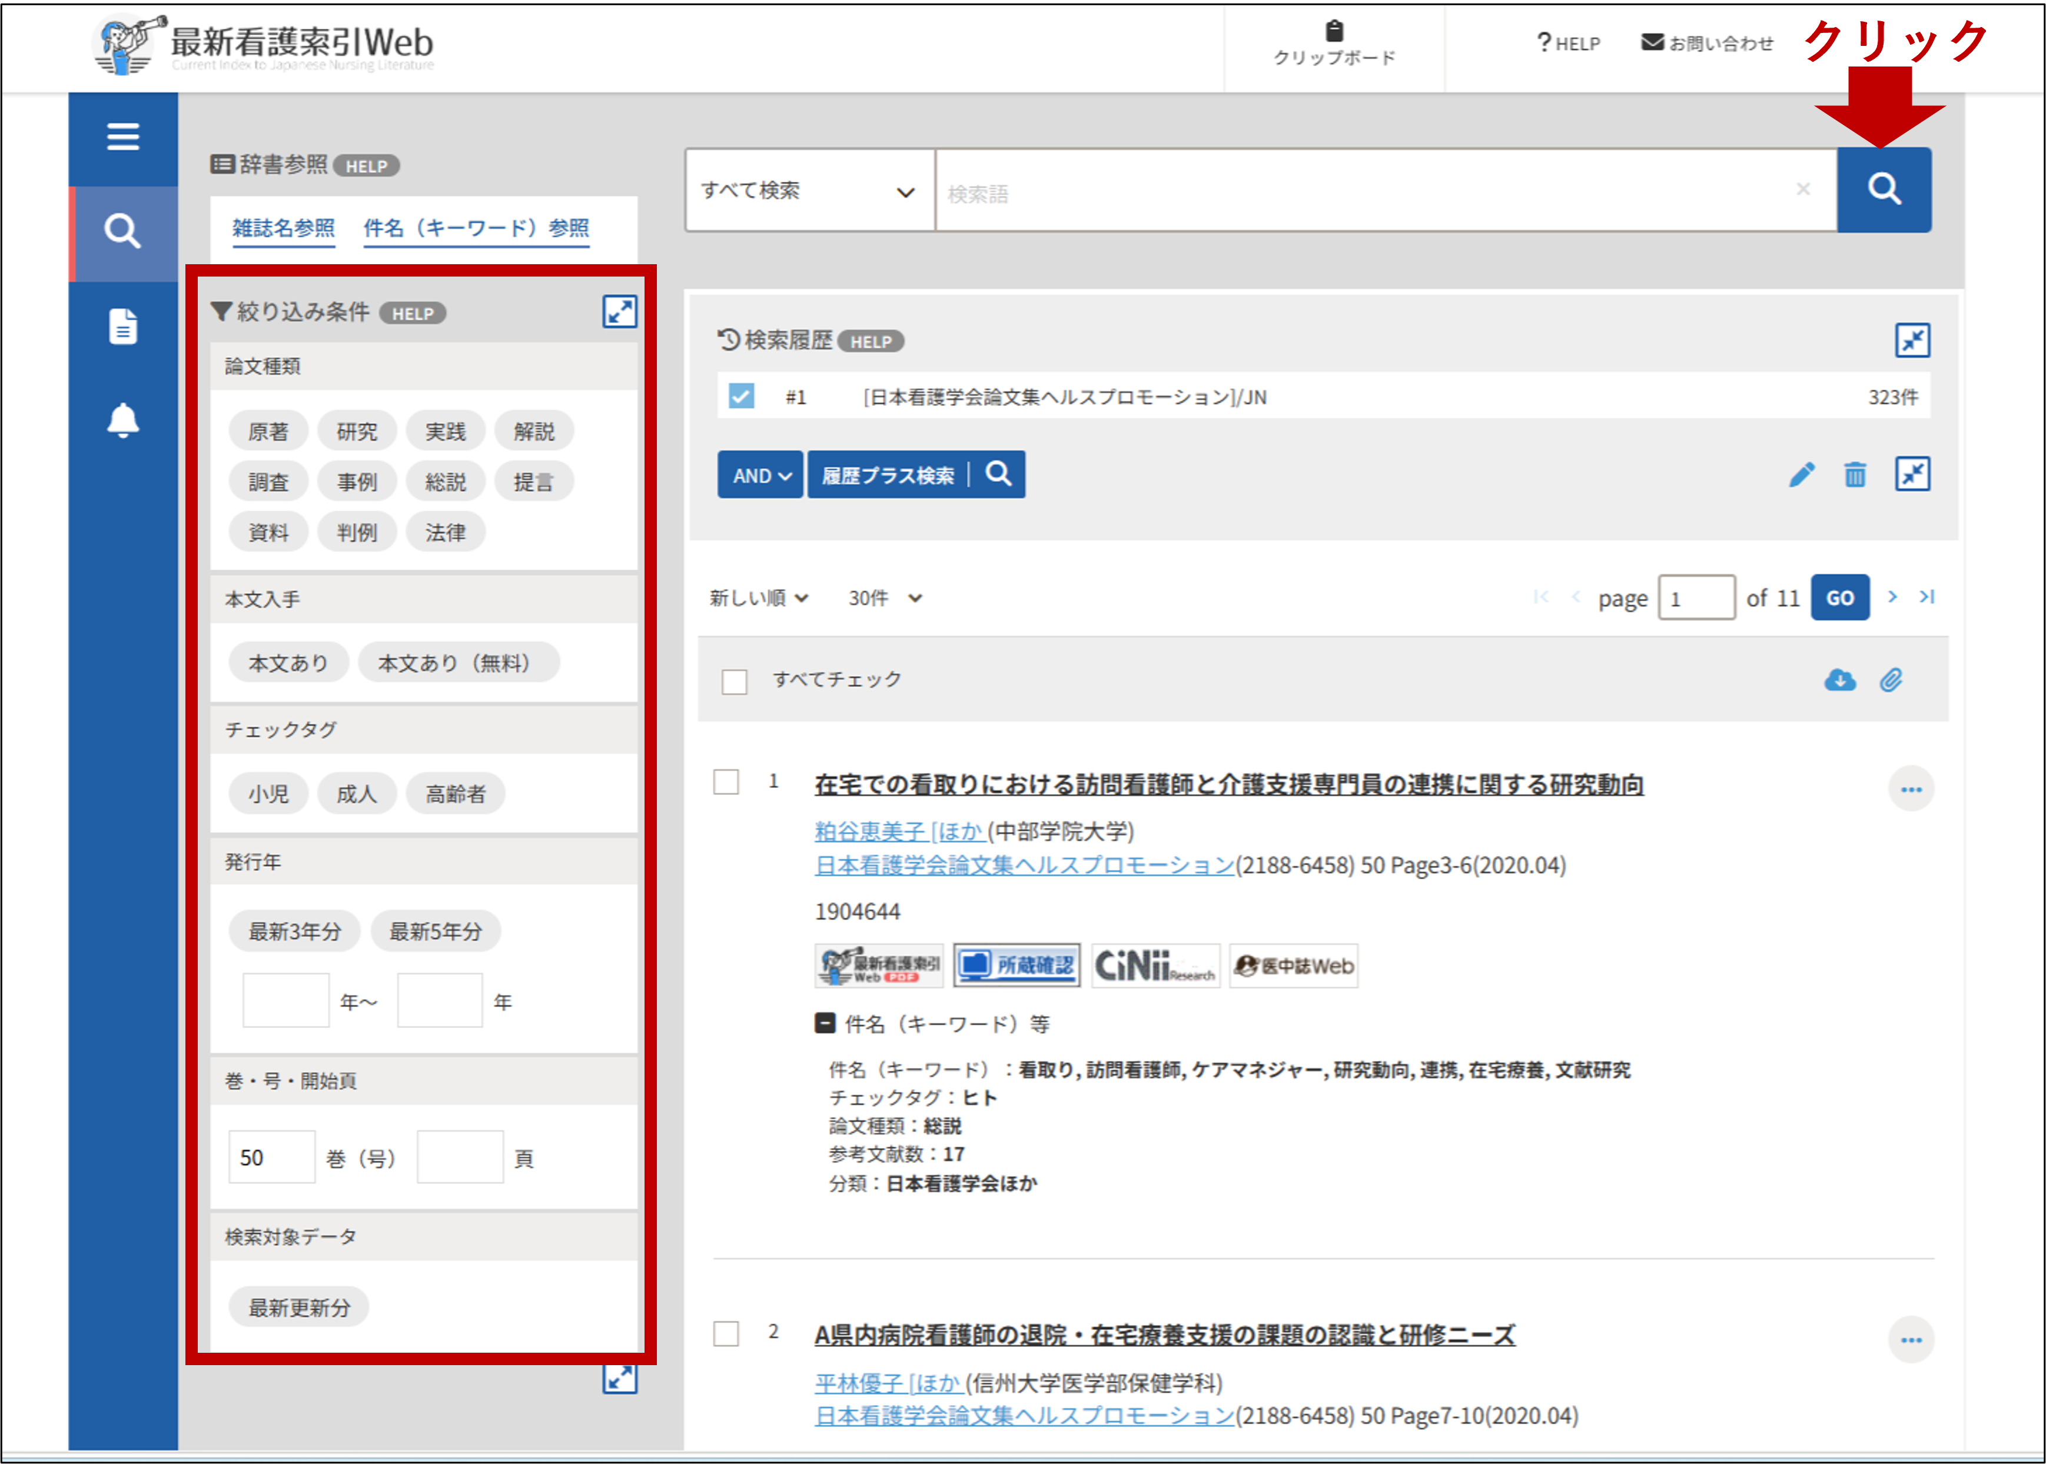Click the page number input field
Viewport: 2046px width, 1464px height.
point(1696,598)
